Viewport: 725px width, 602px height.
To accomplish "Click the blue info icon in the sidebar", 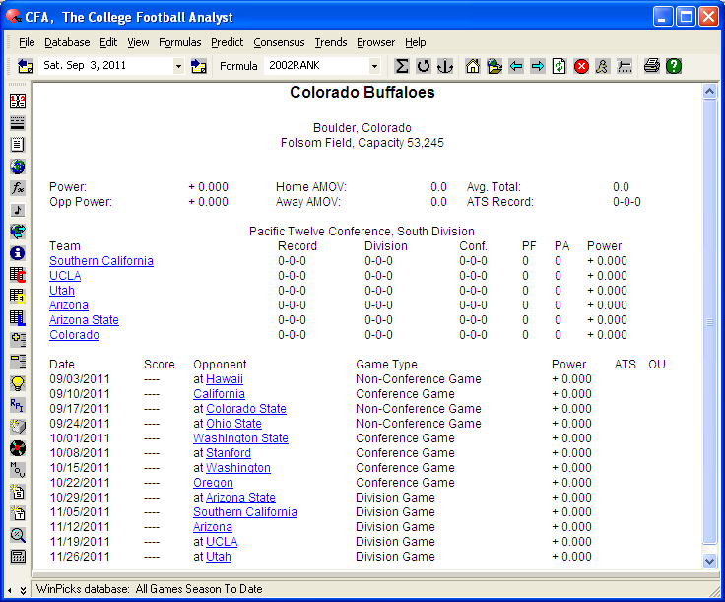I will coord(18,253).
